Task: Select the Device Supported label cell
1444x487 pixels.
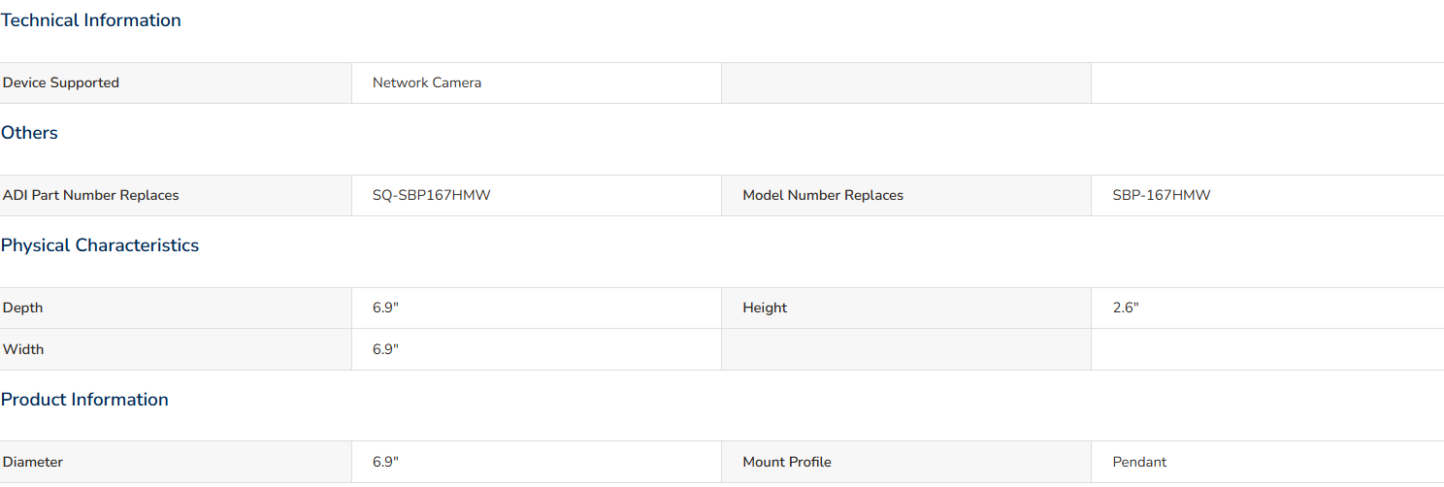Action: [x=176, y=83]
